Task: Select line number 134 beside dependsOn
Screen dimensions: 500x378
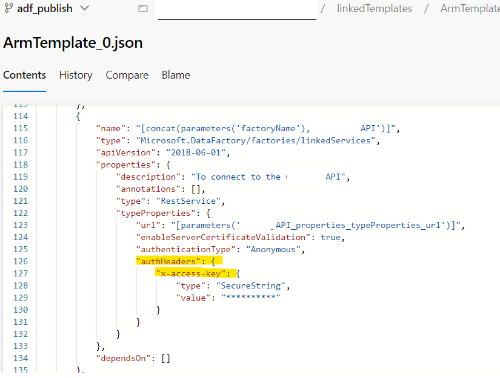Action: coord(21,357)
